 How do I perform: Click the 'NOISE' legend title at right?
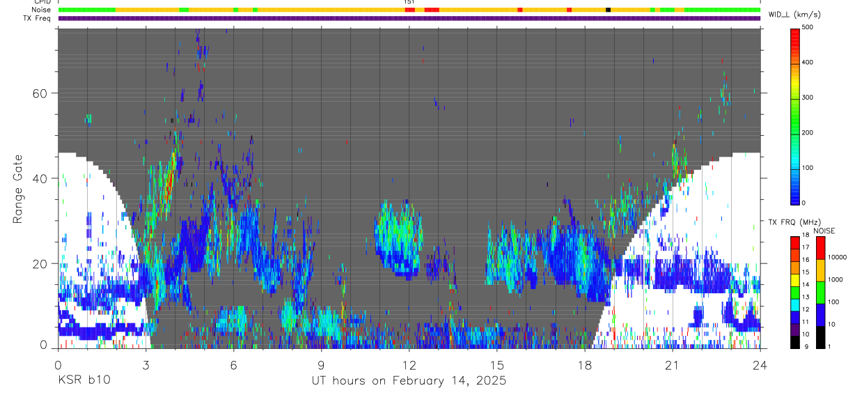pyautogui.click(x=824, y=231)
